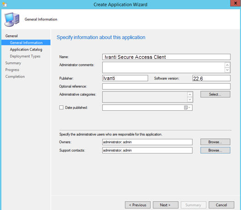Select the General Information step

[26, 43]
